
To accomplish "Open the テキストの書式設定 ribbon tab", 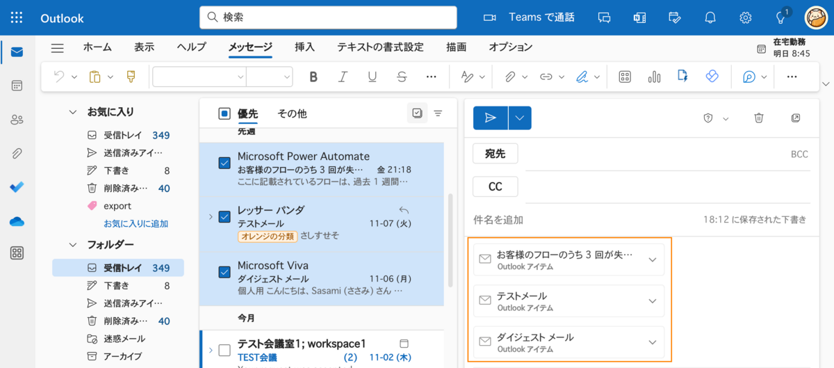I will pyautogui.click(x=380, y=47).
